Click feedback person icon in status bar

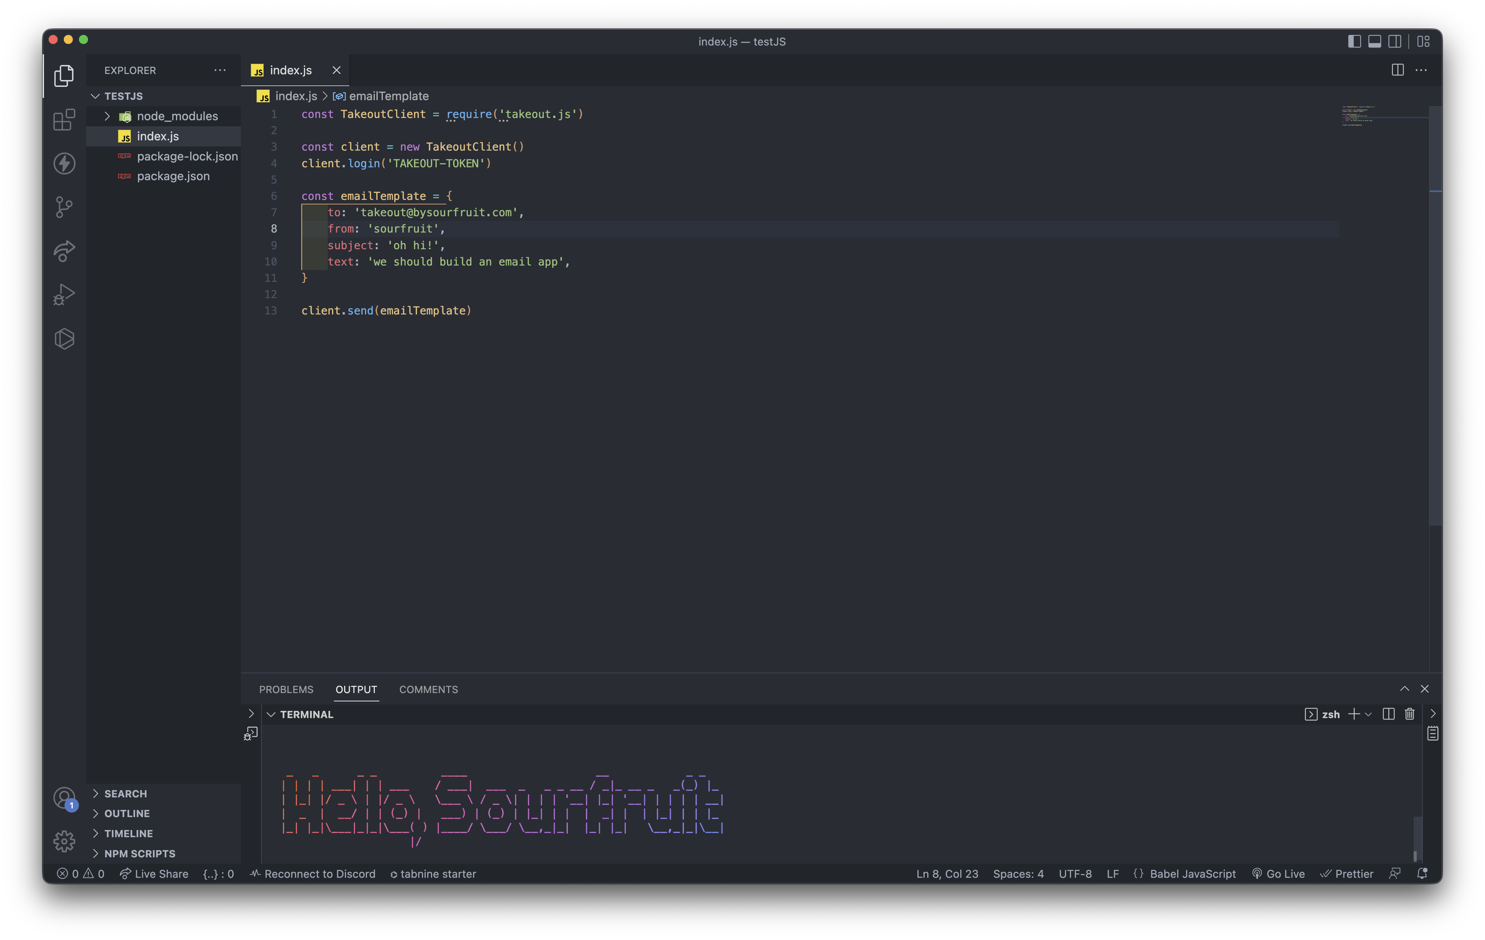(1395, 874)
